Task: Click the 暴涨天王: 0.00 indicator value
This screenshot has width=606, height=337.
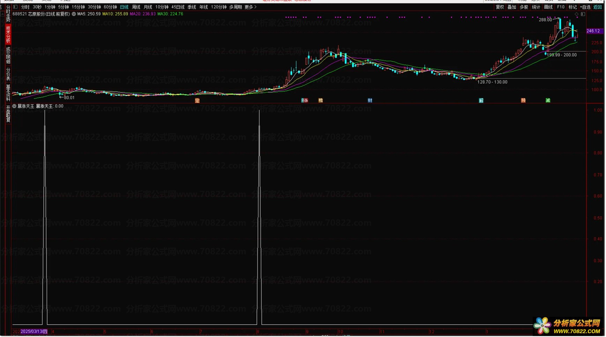Action: tap(50, 106)
